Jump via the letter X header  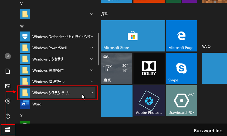click(x=21, y=116)
